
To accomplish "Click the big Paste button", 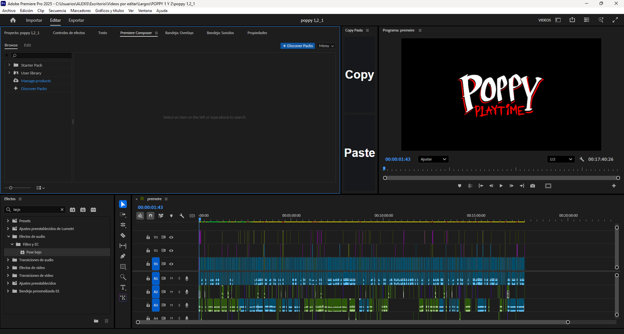I will click(x=360, y=153).
